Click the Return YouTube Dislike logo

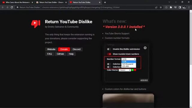click(x=36, y=24)
